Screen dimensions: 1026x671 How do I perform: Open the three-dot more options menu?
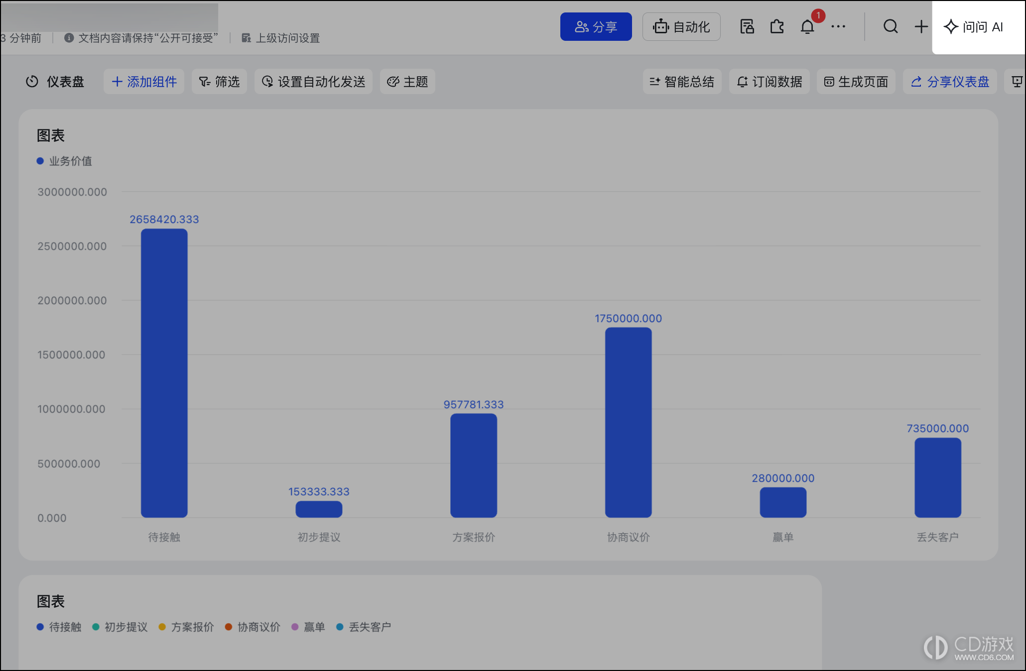(838, 26)
